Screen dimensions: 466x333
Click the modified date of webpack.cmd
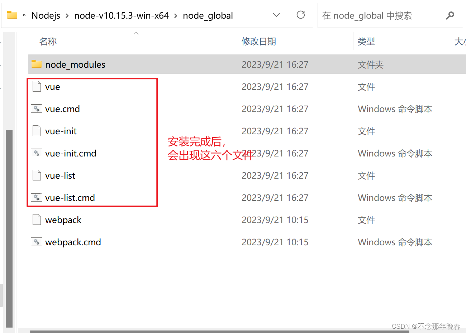(x=275, y=242)
